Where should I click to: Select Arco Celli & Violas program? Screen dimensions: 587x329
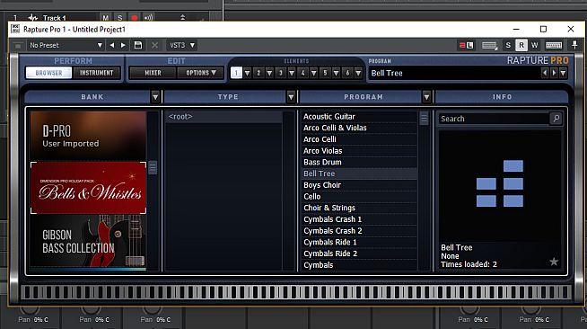[x=359, y=128]
